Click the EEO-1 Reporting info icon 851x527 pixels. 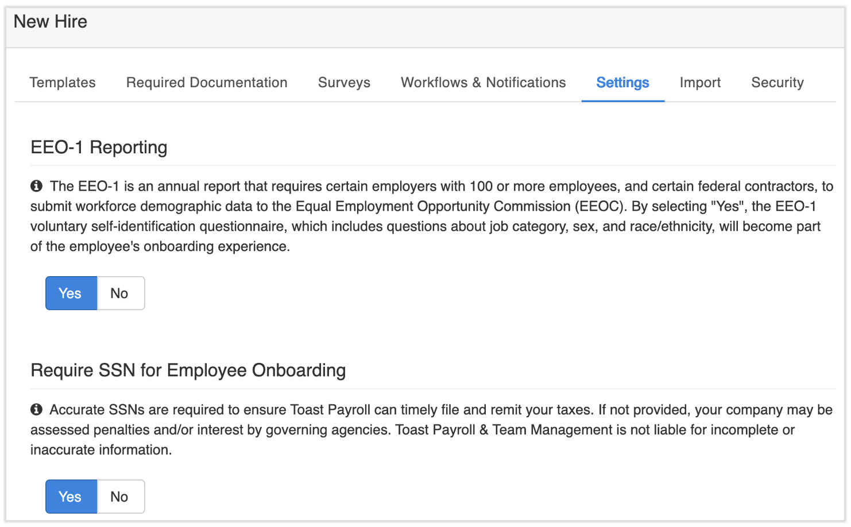(36, 185)
